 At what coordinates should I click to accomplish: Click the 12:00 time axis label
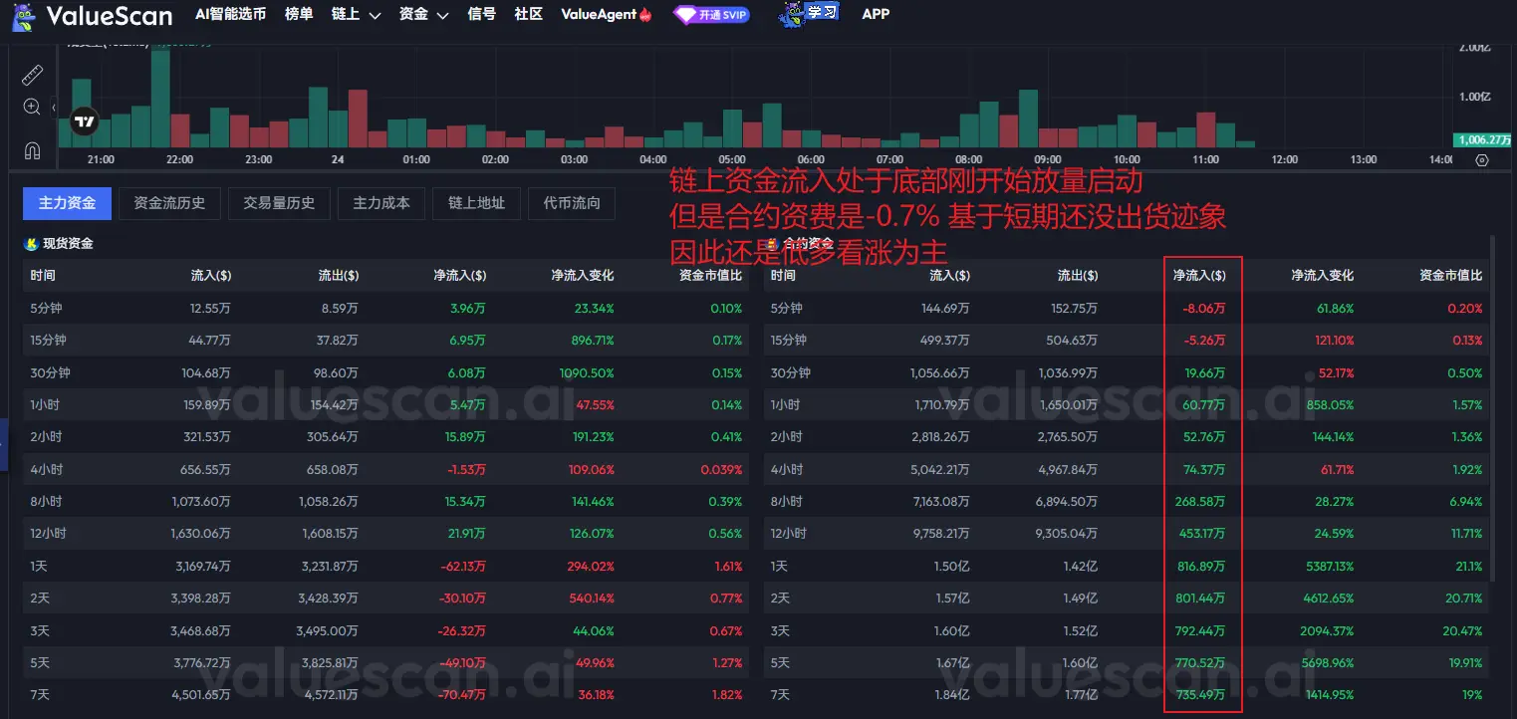click(x=1285, y=159)
